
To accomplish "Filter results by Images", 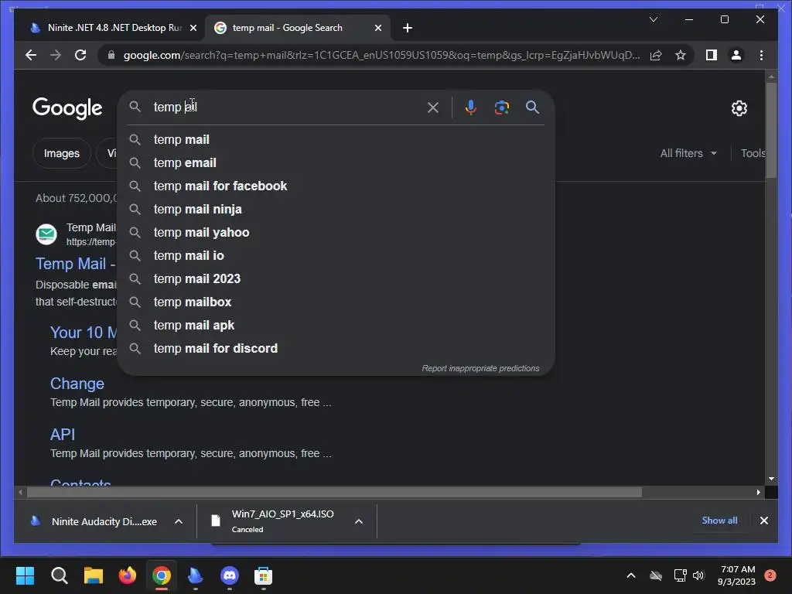I will click(x=62, y=153).
